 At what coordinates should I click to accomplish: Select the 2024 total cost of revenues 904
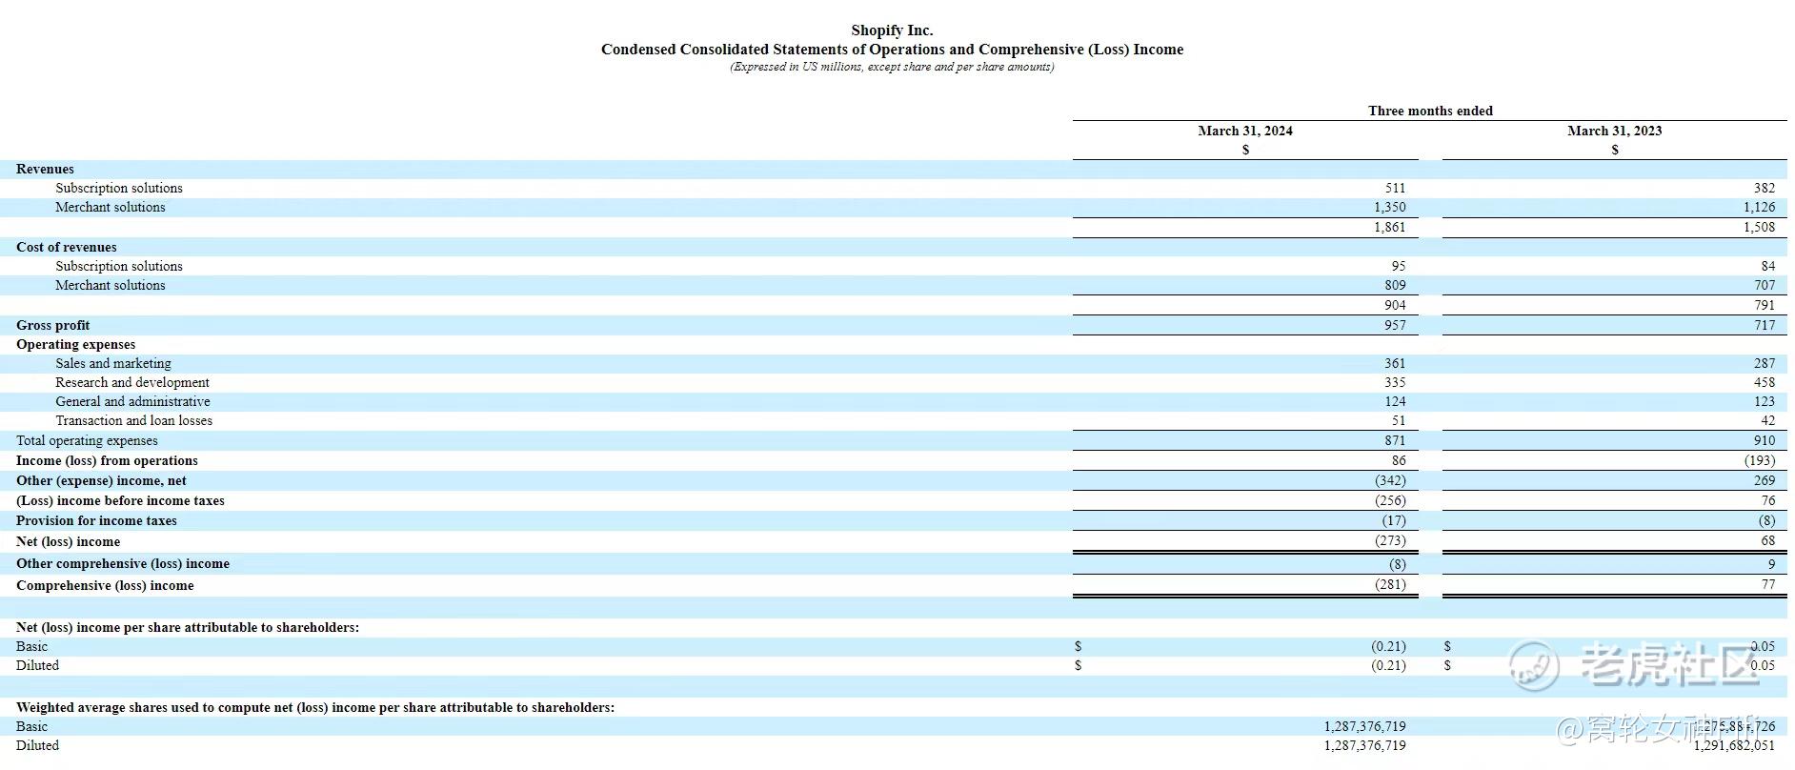pyautogui.click(x=1395, y=305)
